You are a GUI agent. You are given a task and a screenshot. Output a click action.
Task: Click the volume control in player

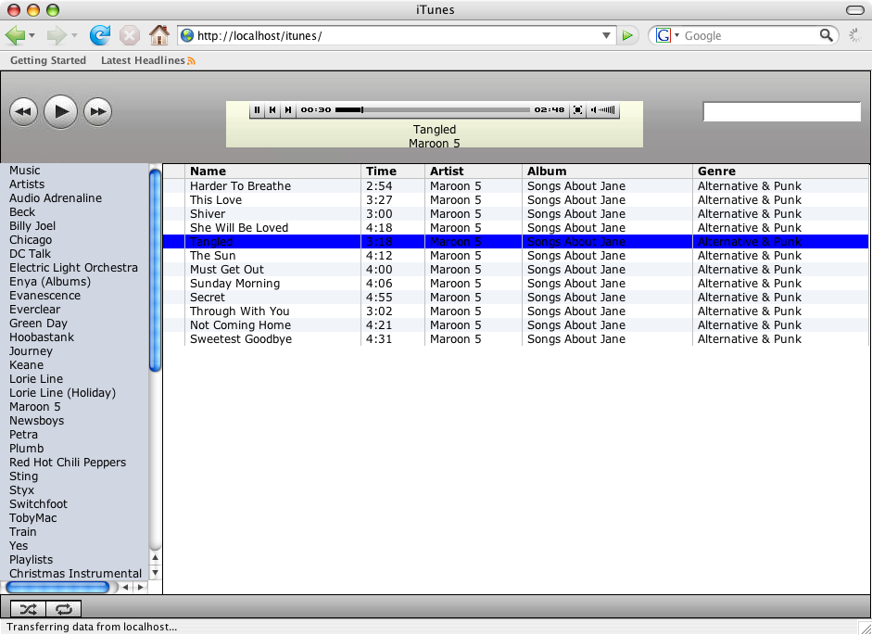click(603, 109)
